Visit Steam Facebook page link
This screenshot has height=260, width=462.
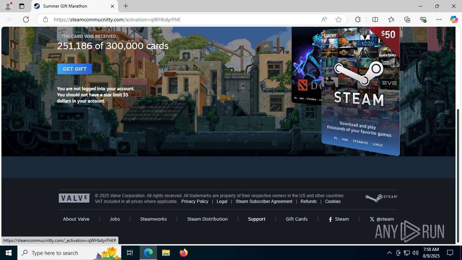tap(339, 219)
